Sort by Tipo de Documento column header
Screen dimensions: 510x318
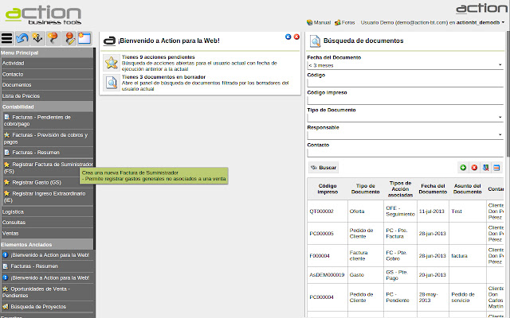[365, 189]
